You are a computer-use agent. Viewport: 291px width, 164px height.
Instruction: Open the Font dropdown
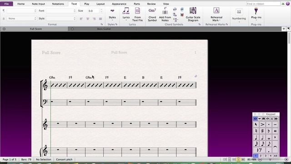[x=61, y=11]
